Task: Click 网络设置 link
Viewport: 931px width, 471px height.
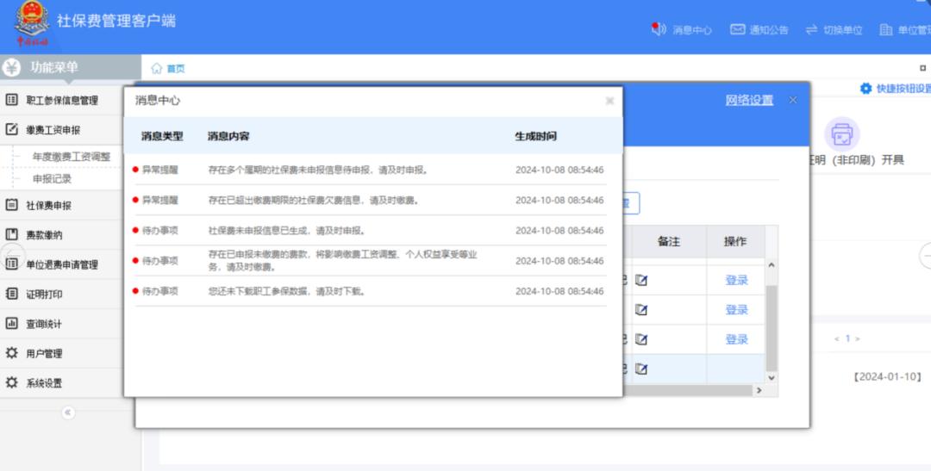Action: point(749,100)
